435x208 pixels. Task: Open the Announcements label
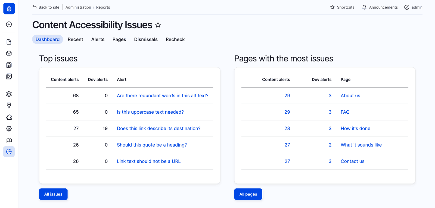383,7
